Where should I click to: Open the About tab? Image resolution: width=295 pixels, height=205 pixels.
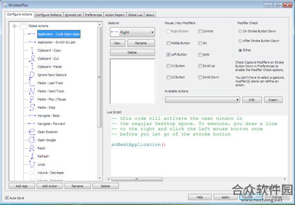tap(150, 15)
